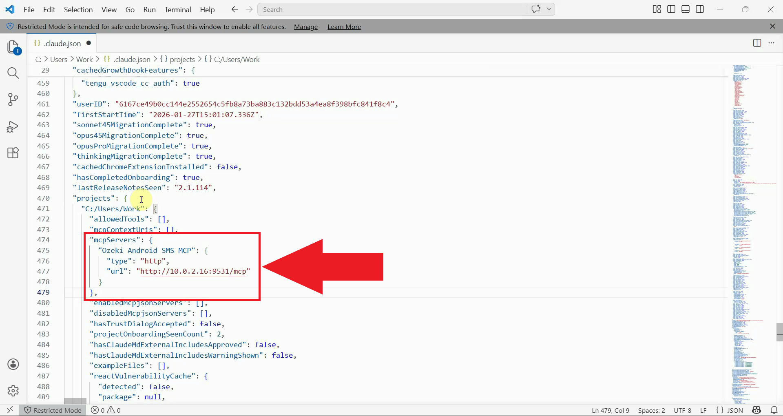Click the VS Code logo icon
Image resolution: width=783 pixels, height=416 pixels.
10,9
